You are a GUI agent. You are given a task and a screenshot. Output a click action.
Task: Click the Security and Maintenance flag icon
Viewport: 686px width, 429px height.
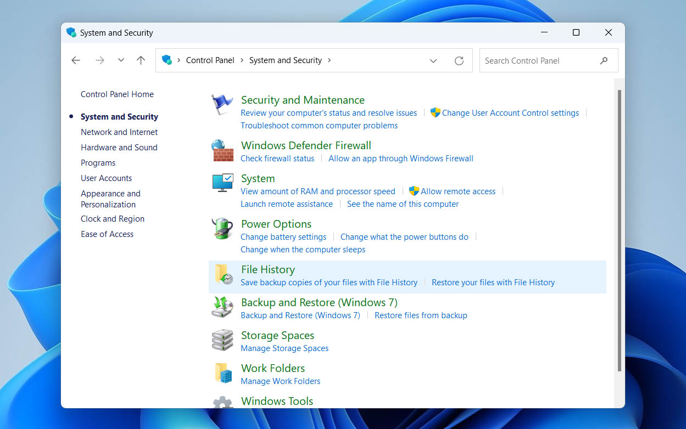coord(222,105)
